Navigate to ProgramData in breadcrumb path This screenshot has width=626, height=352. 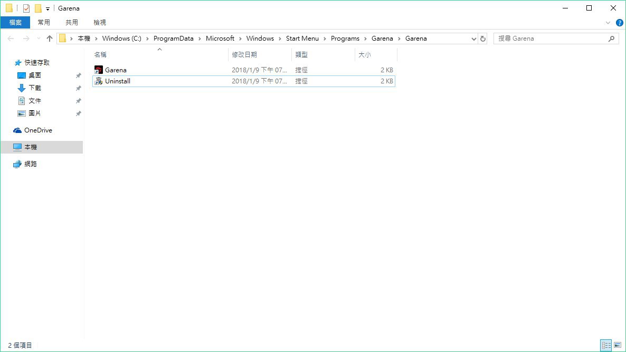[173, 39]
